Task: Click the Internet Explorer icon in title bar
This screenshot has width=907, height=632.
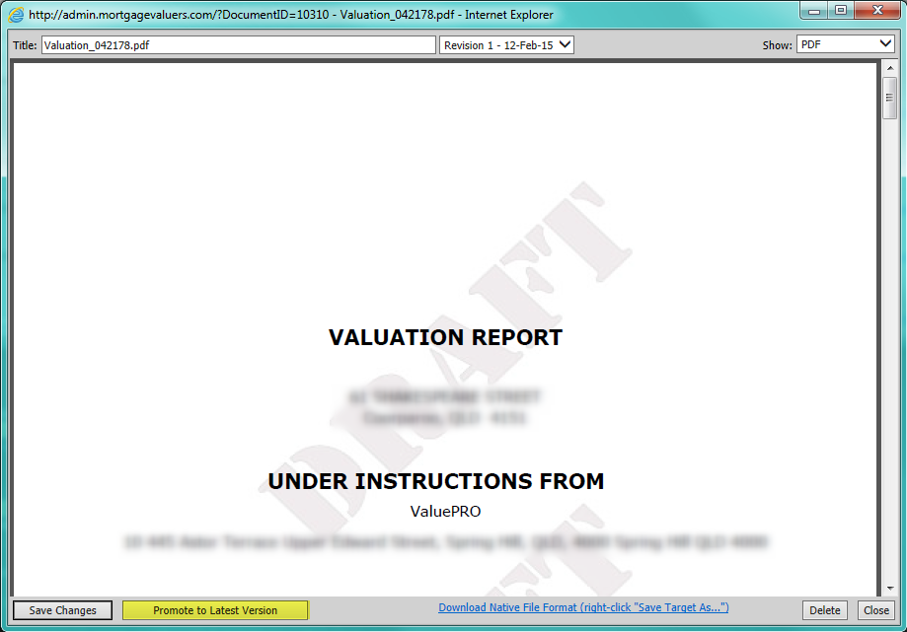Action: pyautogui.click(x=16, y=15)
